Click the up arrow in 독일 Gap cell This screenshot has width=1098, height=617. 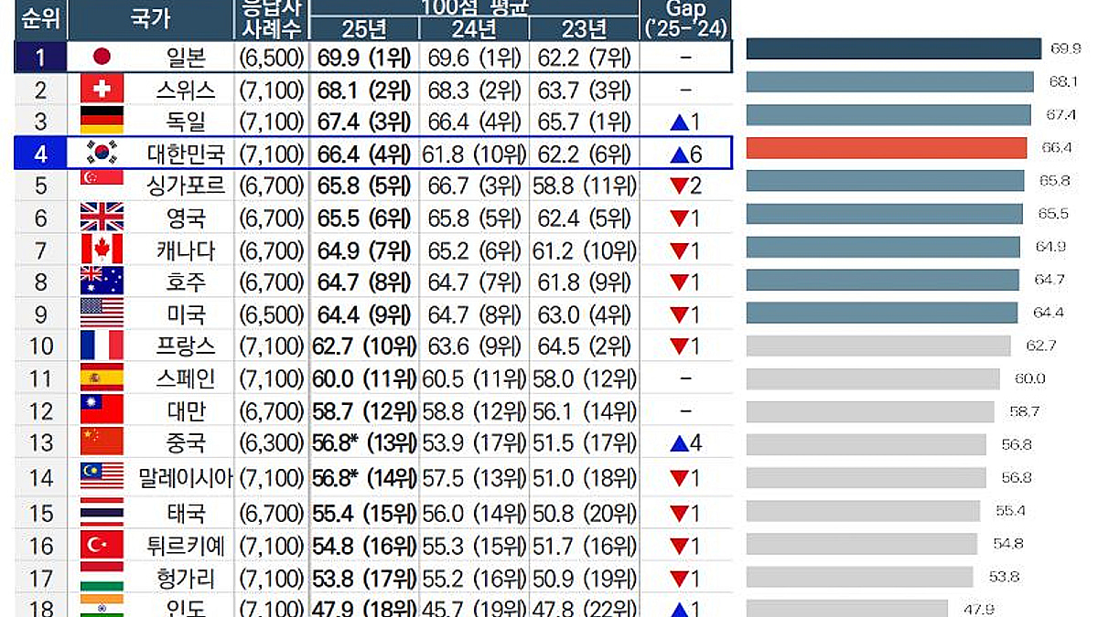(x=678, y=122)
